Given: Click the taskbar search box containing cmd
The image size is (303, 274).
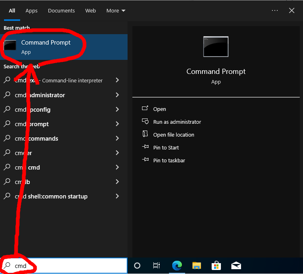Looking at the screenshot, I should (64, 266).
